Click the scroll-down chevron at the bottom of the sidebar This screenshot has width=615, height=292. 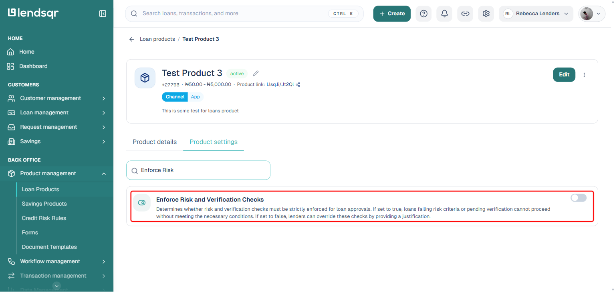click(x=57, y=286)
